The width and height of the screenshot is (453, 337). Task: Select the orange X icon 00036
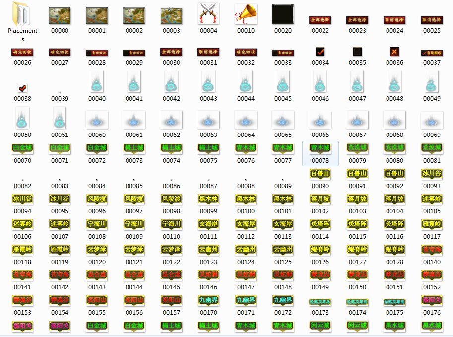click(394, 51)
